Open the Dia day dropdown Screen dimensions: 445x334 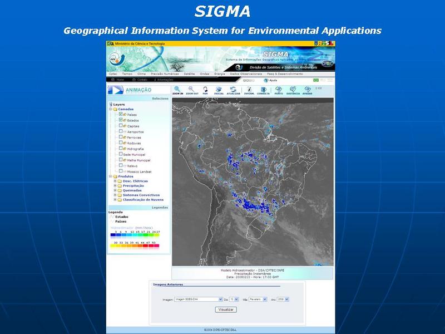coord(234,299)
